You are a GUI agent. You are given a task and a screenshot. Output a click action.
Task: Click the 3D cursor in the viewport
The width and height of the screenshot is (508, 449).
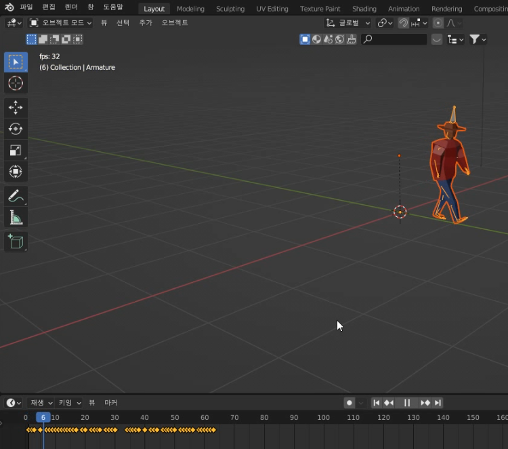click(400, 212)
